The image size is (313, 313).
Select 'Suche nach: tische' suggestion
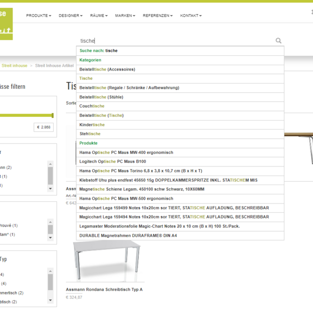pos(99,51)
